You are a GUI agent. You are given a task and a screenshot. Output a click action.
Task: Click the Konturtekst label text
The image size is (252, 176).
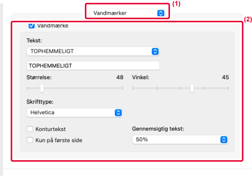[x=51, y=129]
